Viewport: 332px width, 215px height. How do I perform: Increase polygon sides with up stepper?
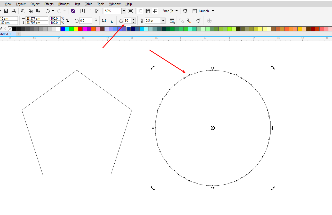(x=133, y=19)
